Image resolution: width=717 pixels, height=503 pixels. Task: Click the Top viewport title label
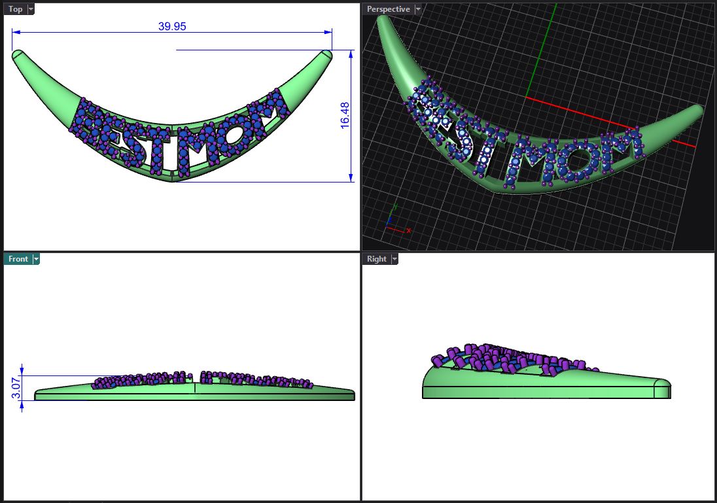(x=15, y=9)
